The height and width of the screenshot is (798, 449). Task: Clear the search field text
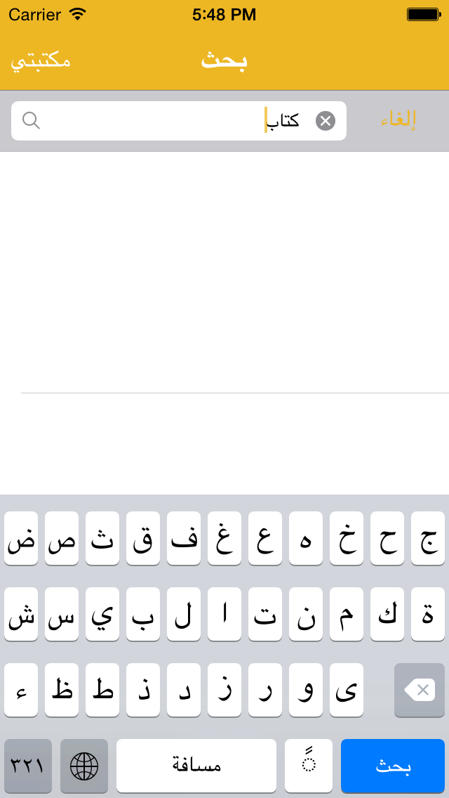click(326, 121)
